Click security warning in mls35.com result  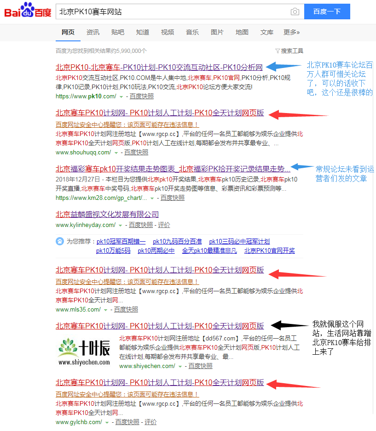point(127,282)
